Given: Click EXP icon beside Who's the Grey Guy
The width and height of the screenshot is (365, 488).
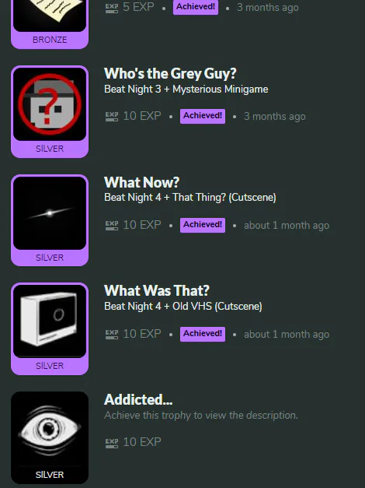Looking at the screenshot, I should [112, 117].
